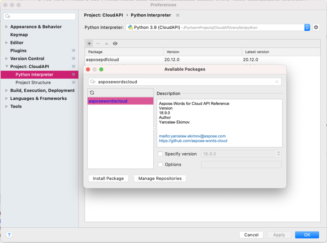Click badge icon on Python Interpreter row
Image resolution: width=327 pixels, height=243 pixels.
click(x=73, y=74)
